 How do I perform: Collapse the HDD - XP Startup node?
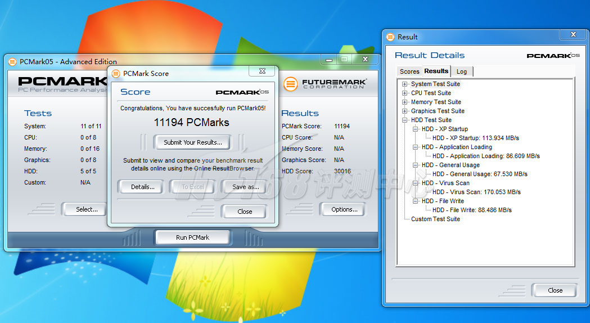tap(416, 129)
